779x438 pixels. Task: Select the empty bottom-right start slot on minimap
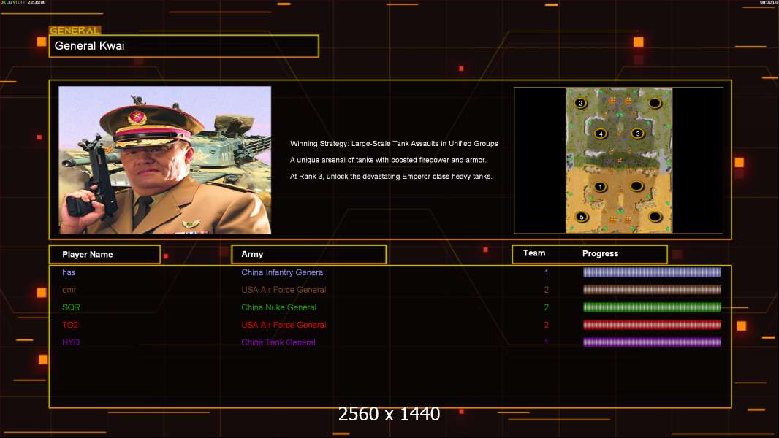pos(655,217)
